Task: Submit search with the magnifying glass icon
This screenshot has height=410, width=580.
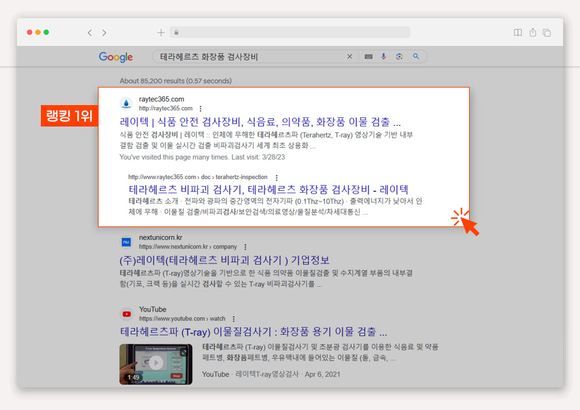Action: 416,56
